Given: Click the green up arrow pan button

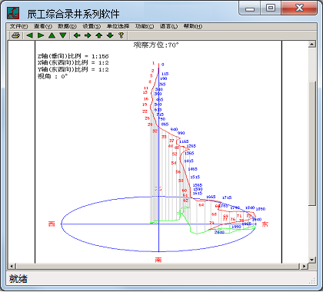Looking at the screenshot, I should click(x=99, y=35).
